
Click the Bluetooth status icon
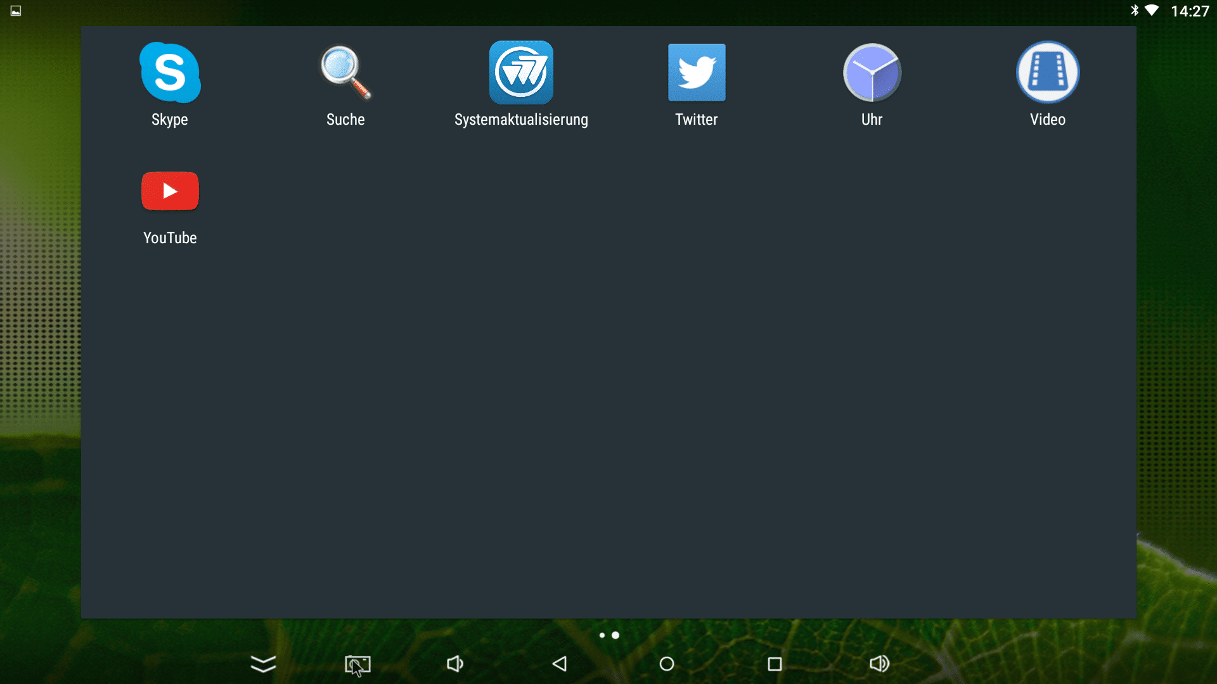tap(1135, 11)
